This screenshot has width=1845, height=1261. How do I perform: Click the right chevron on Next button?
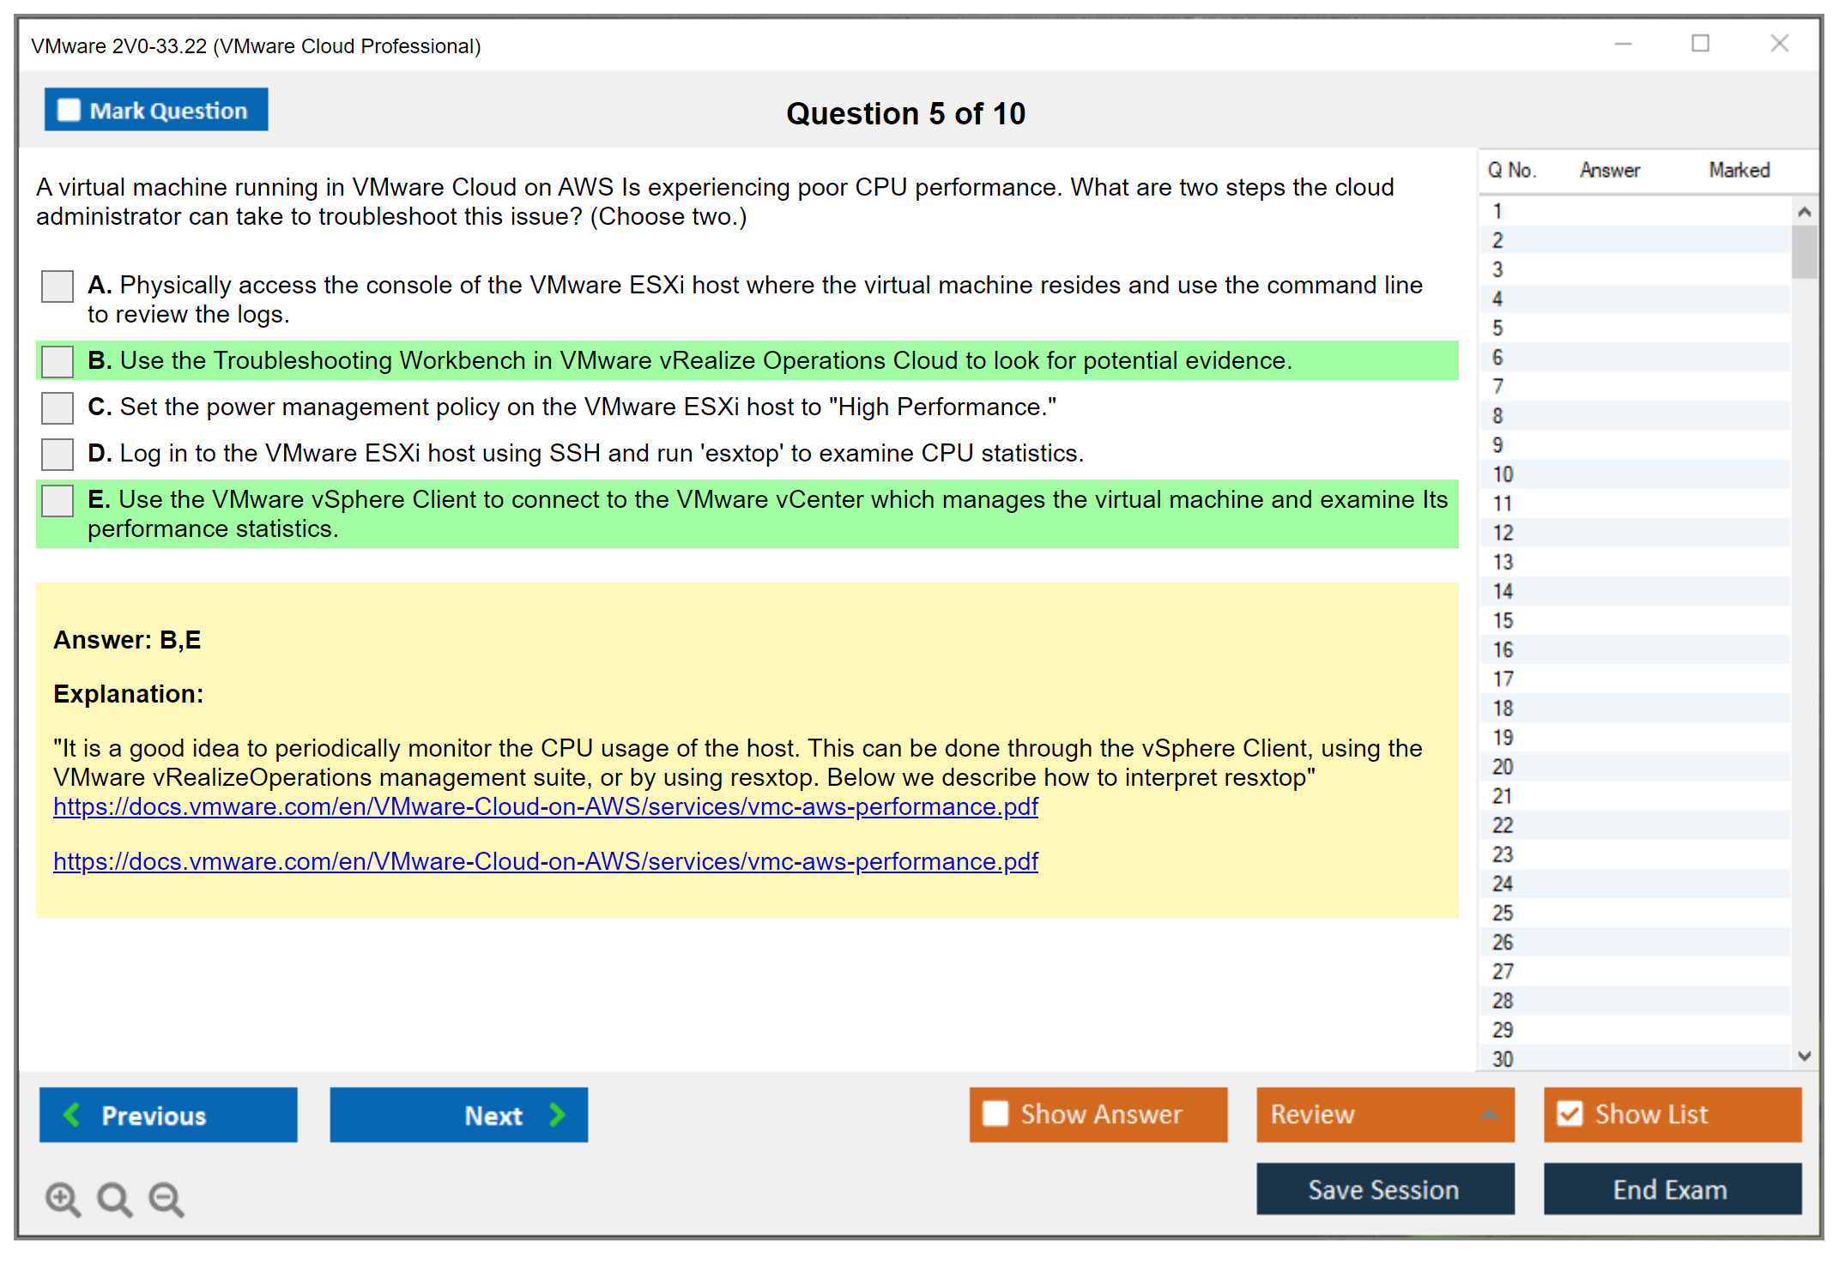(557, 1114)
